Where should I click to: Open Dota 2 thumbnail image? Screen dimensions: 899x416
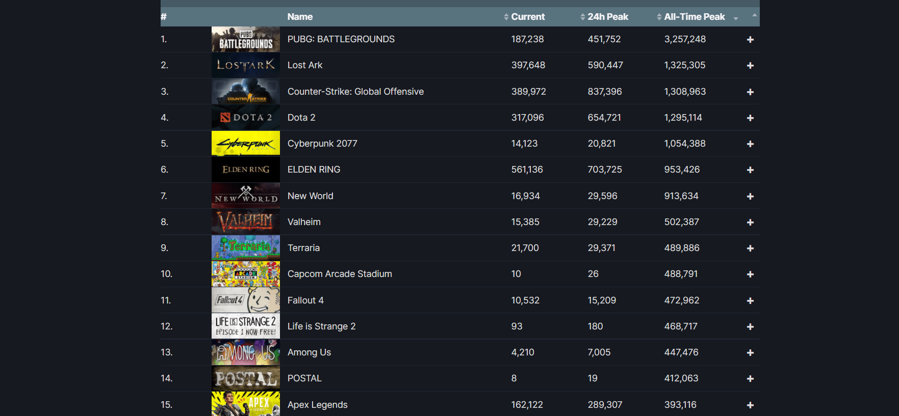[246, 118]
